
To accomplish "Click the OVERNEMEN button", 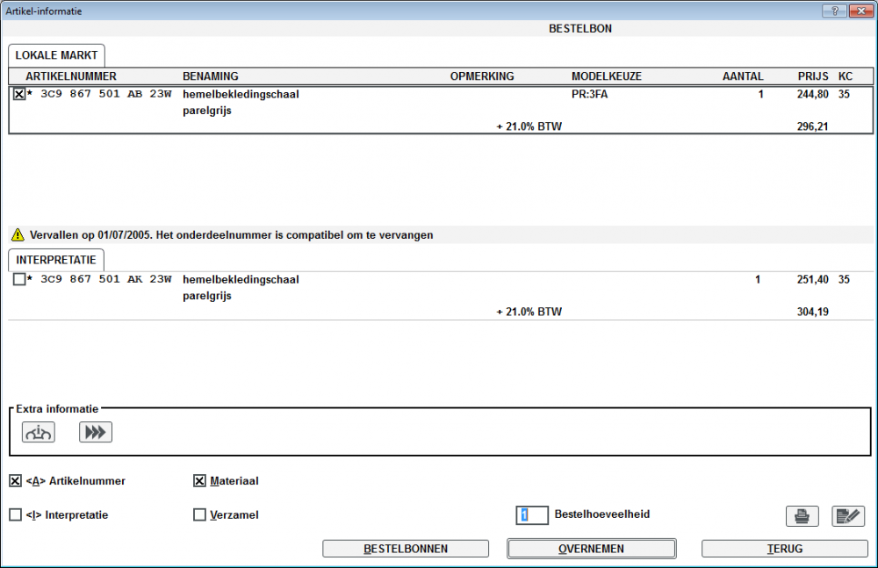I will coord(591,549).
